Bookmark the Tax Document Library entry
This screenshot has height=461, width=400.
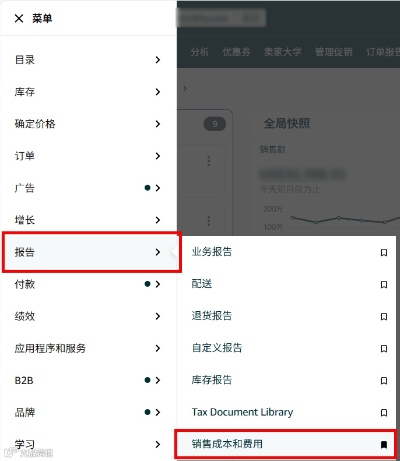[384, 413]
